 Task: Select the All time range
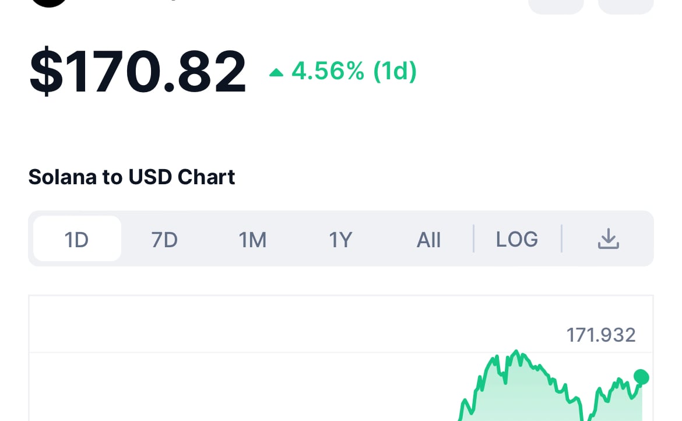[428, 239]
